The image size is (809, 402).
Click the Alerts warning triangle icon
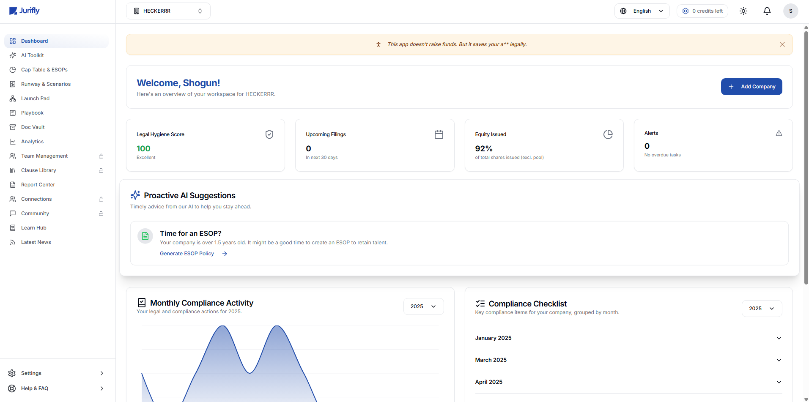(x=779, y=133)
